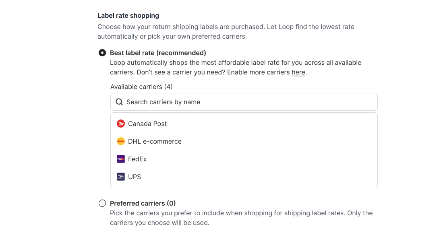The image size is (441, 239).
Task: Select the Preferred carriers radio button
Action: tap(102, 203)
